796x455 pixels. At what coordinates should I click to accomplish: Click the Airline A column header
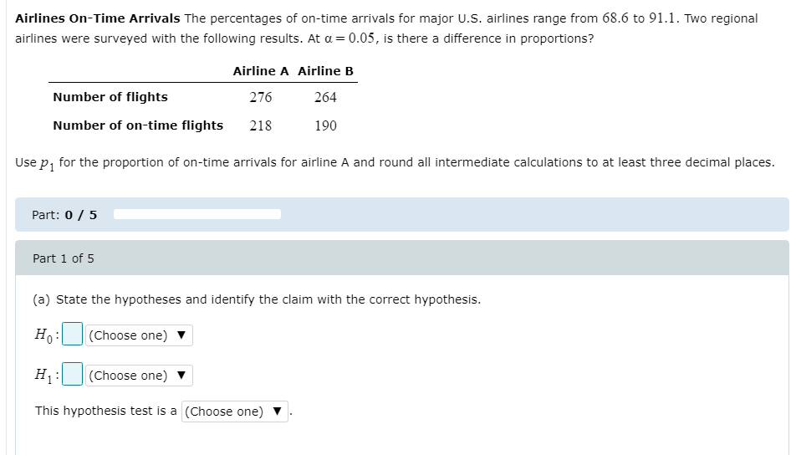[261, 71]
